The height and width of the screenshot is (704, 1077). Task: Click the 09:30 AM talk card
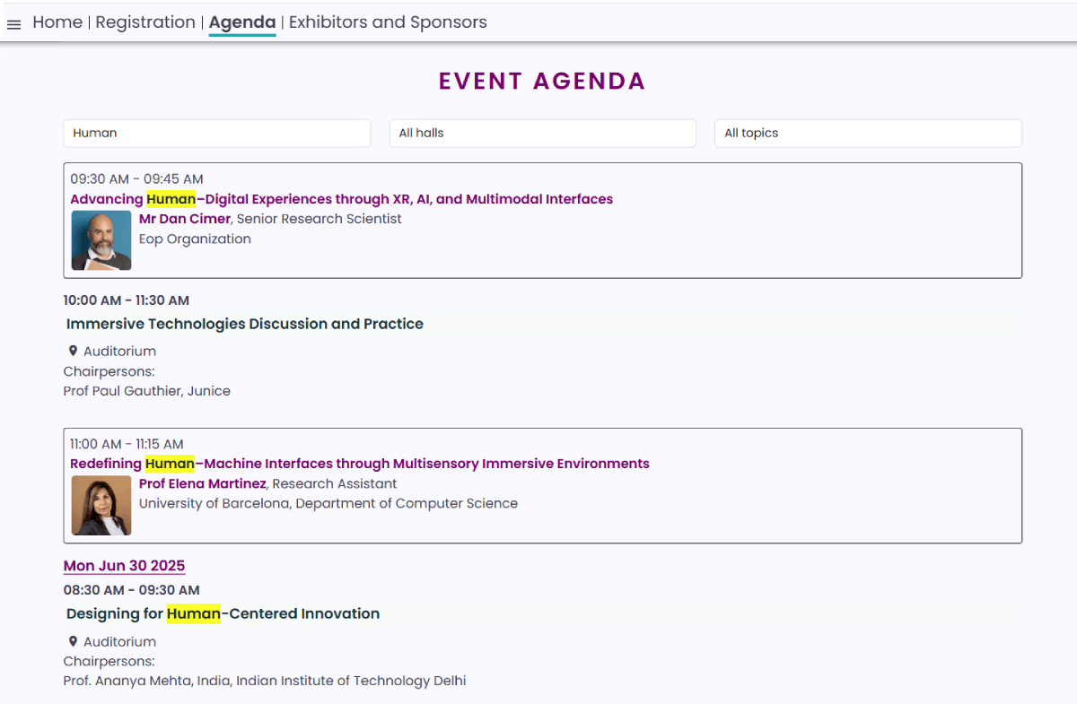(x=718, y=242)
